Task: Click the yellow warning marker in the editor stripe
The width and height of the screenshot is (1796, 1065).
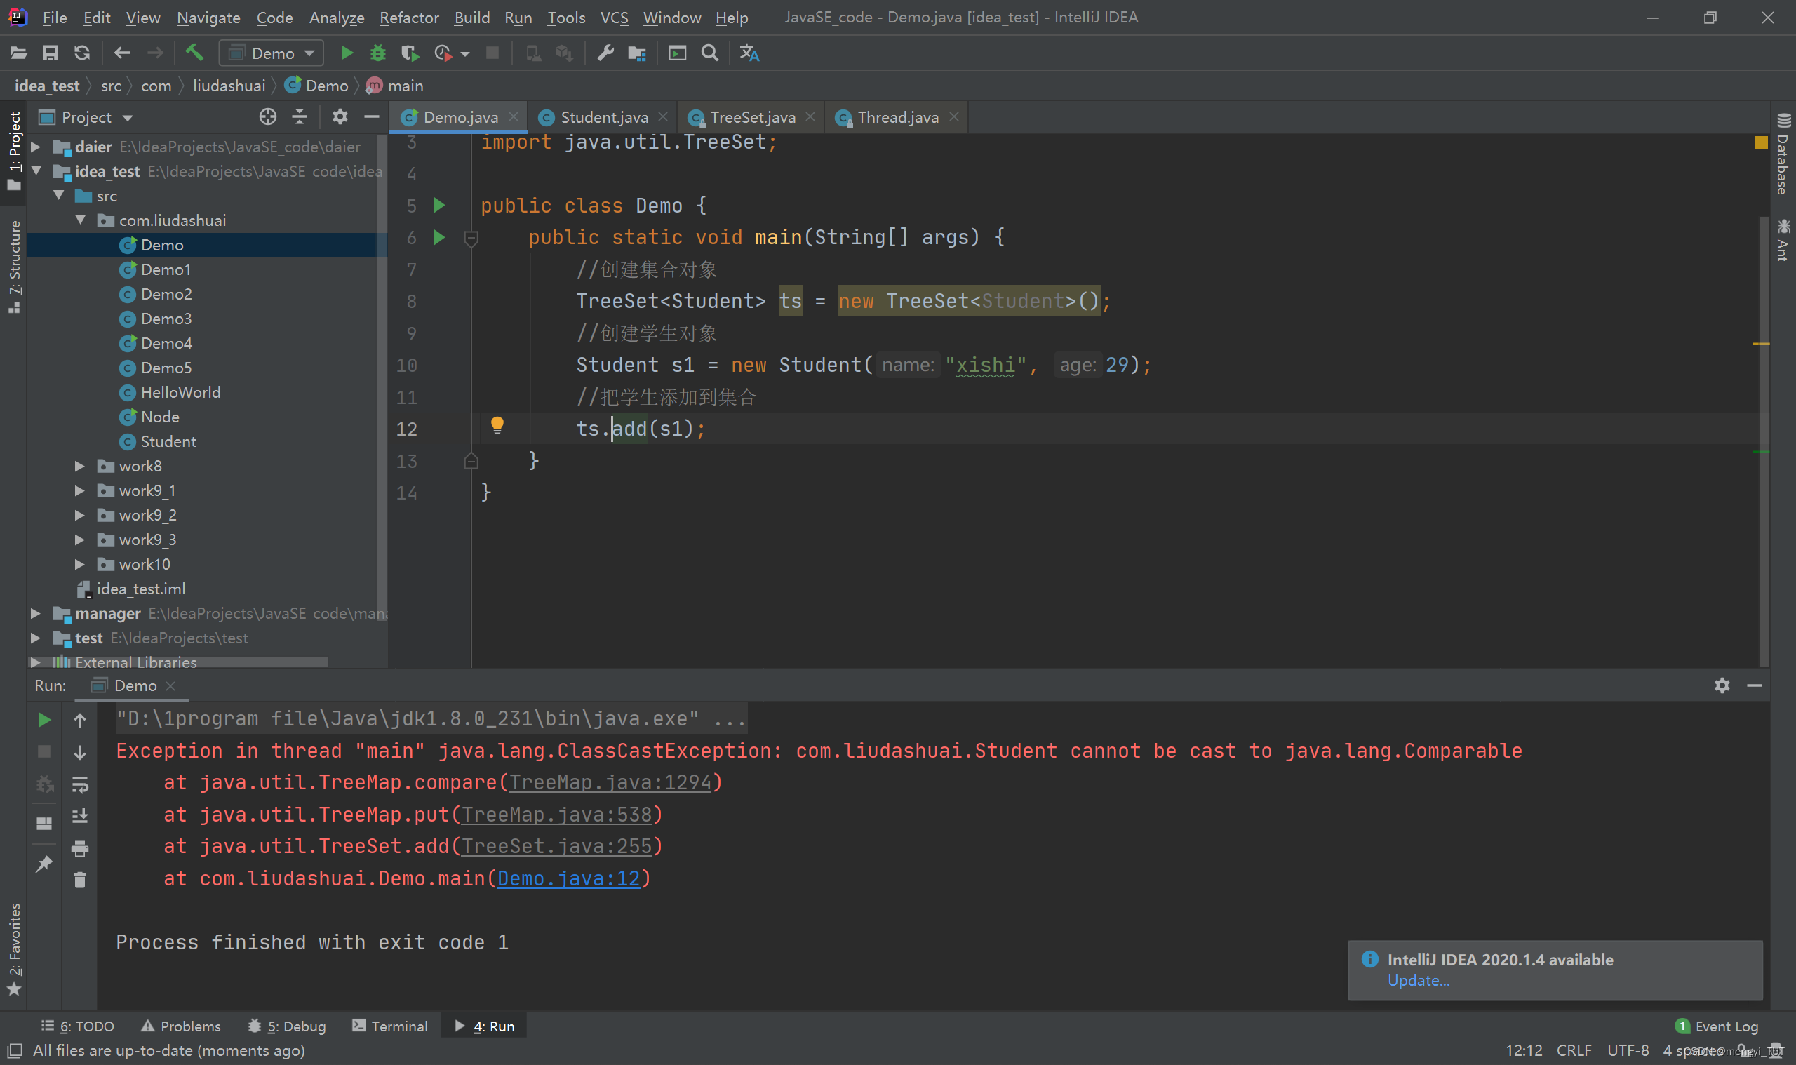Action: click(1760, 344)
